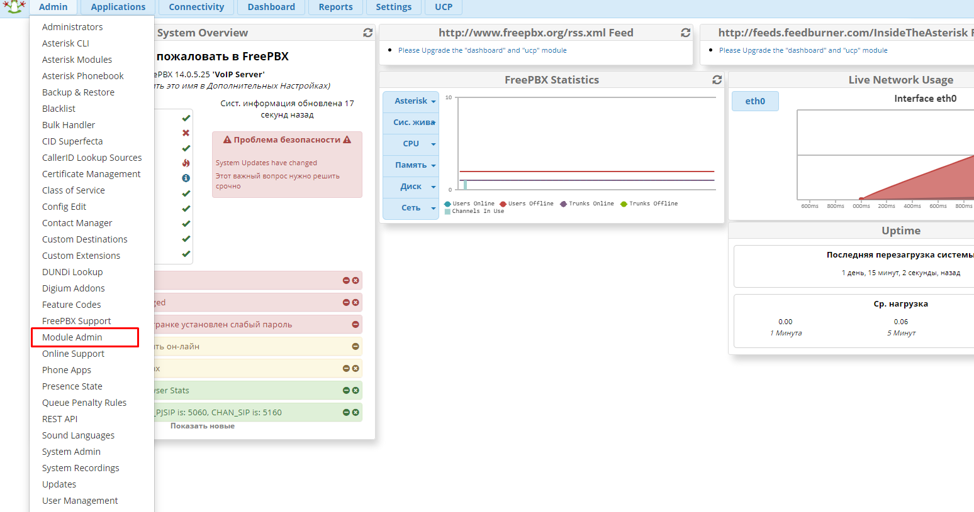The width and height of the screenshot is (974, 512).
Task: Minimize the он-лайн yellow notification
Action: 355,347
